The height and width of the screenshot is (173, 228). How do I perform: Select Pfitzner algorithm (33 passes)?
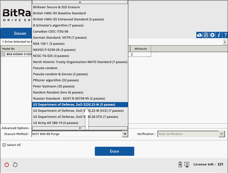80,80
